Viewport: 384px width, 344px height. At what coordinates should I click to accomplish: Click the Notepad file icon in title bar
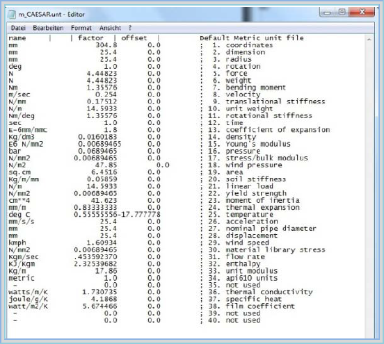(12, 14)
